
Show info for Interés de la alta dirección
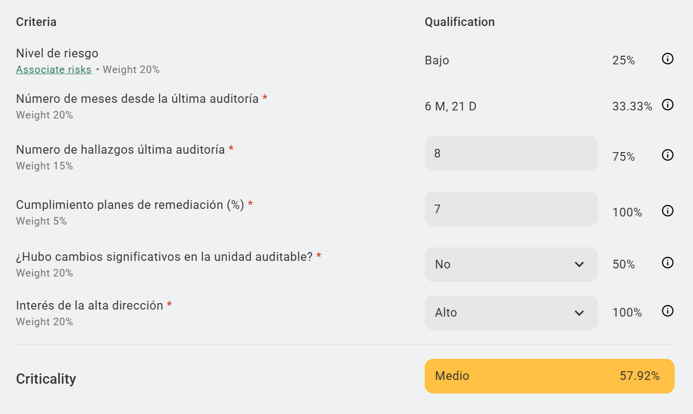pos(668,311)
